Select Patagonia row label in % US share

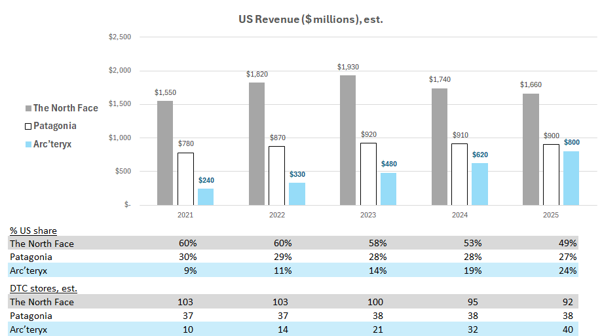click(31, 257)
